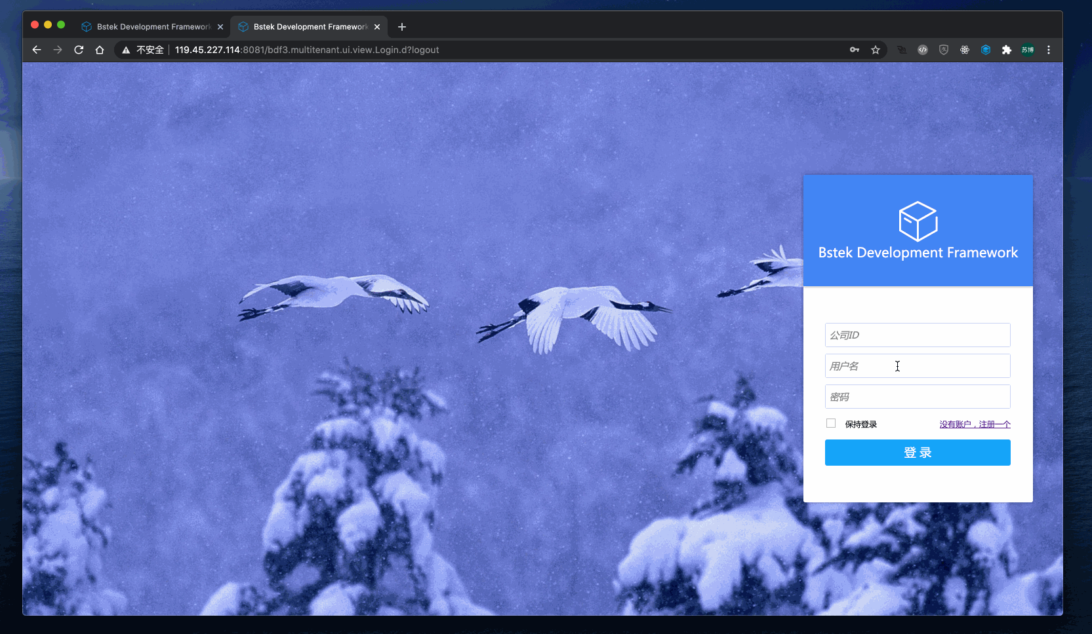The height and width of the screenshot is (634, 1092).
Task: Click the 密码 input field
Action: [918, 396]
